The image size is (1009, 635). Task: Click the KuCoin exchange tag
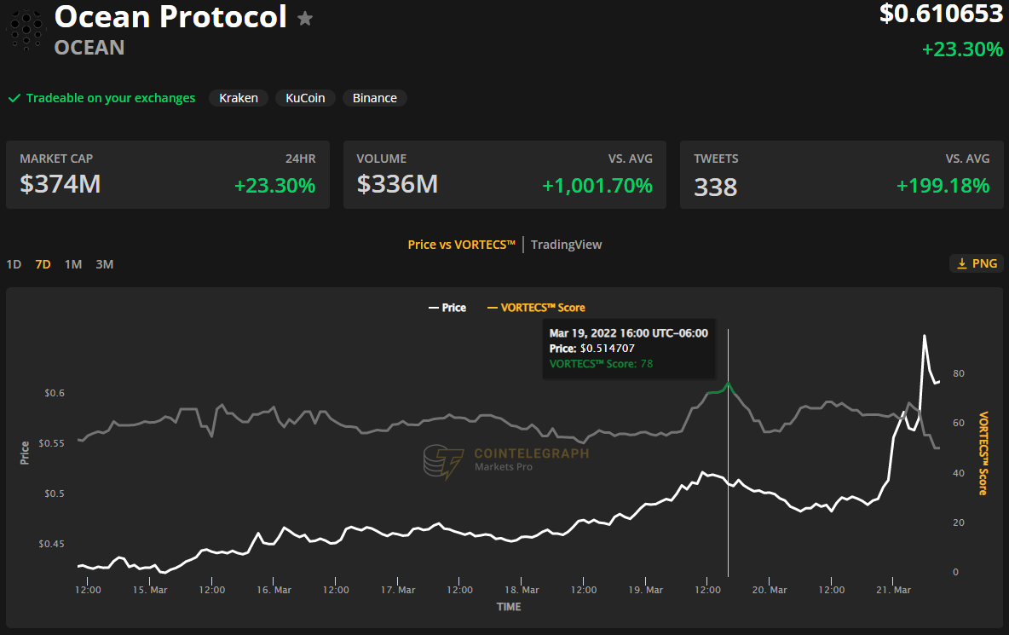tap(305, 98)
